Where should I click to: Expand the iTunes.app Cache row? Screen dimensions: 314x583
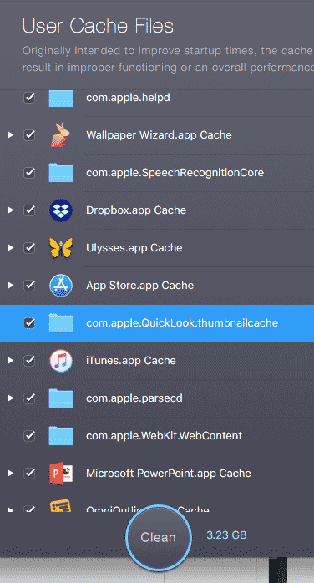pos(10,360)
